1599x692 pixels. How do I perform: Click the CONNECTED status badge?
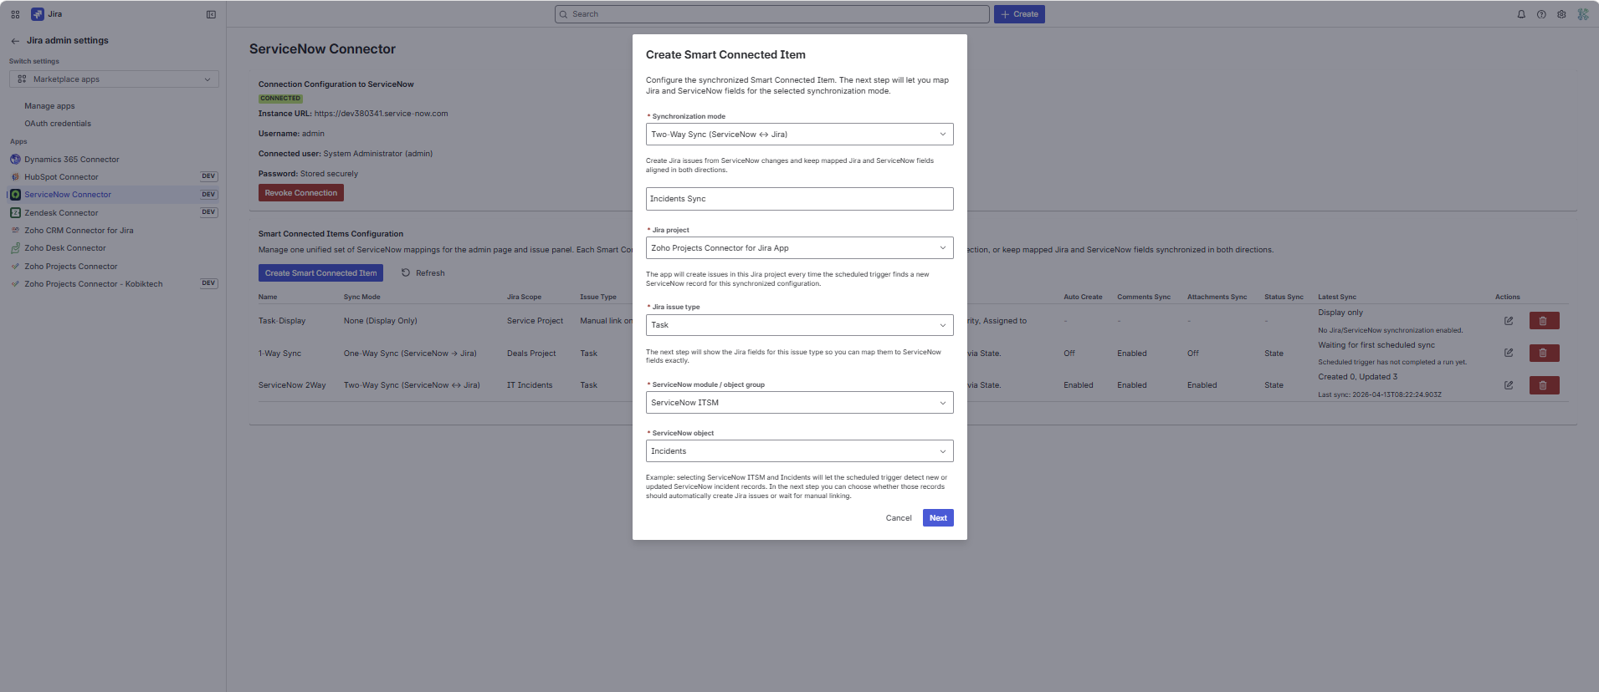coord(280,99)
